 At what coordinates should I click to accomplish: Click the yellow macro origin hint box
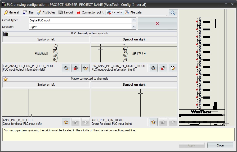point(118,134)
